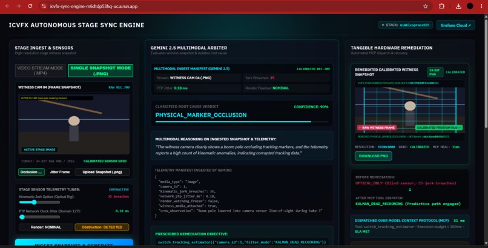Toggle the Render: NOMINAL switch

tap(46, 227)
